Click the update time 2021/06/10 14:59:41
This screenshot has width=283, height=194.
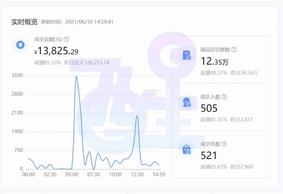point(89,22)
